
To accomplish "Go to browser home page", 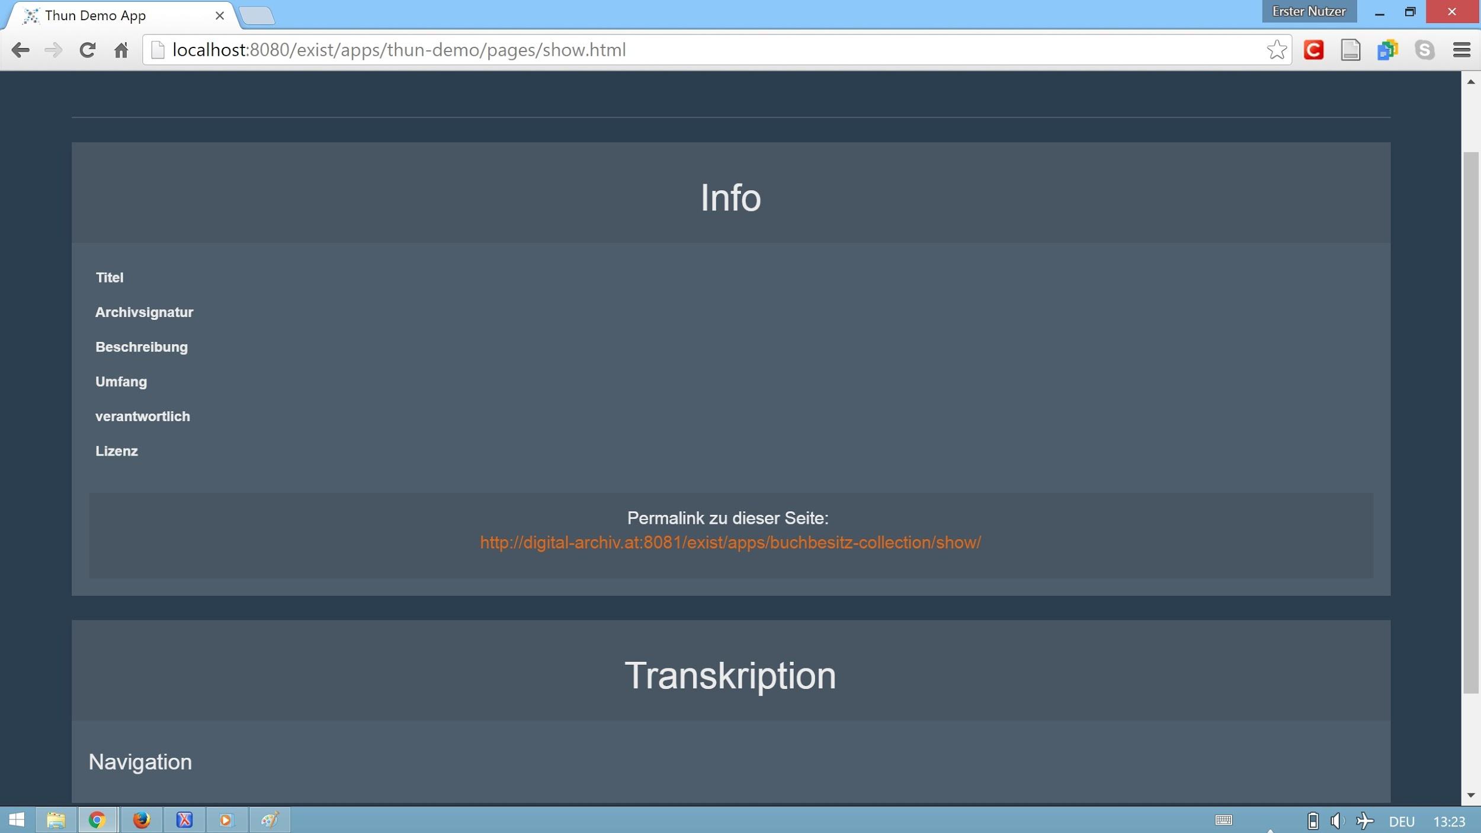I will (121, 50).
